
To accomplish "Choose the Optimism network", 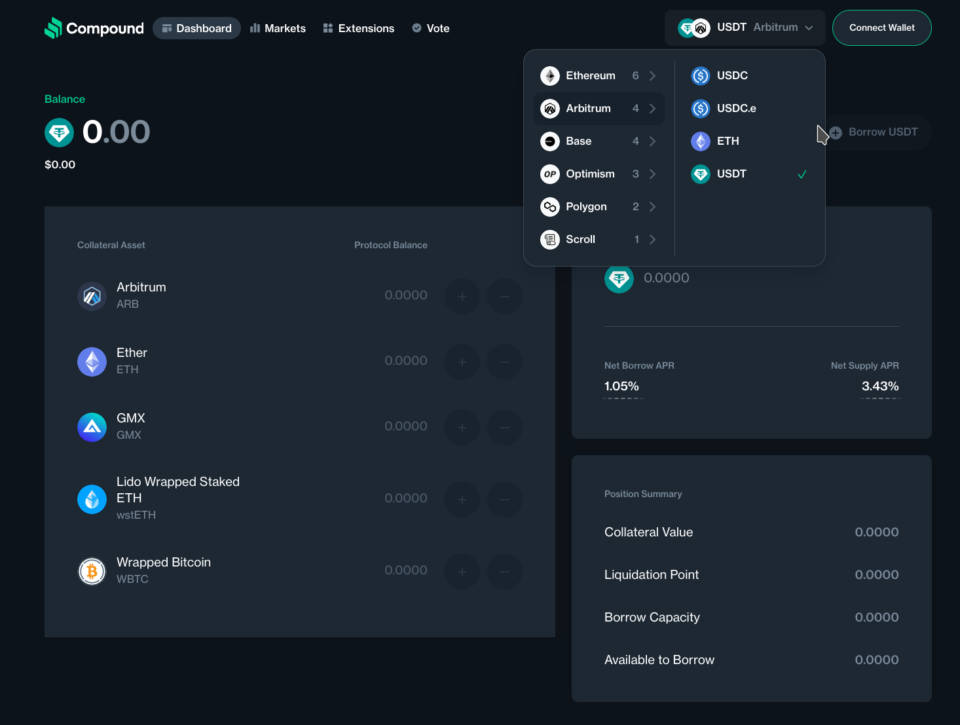I will (x=599, y=174).
